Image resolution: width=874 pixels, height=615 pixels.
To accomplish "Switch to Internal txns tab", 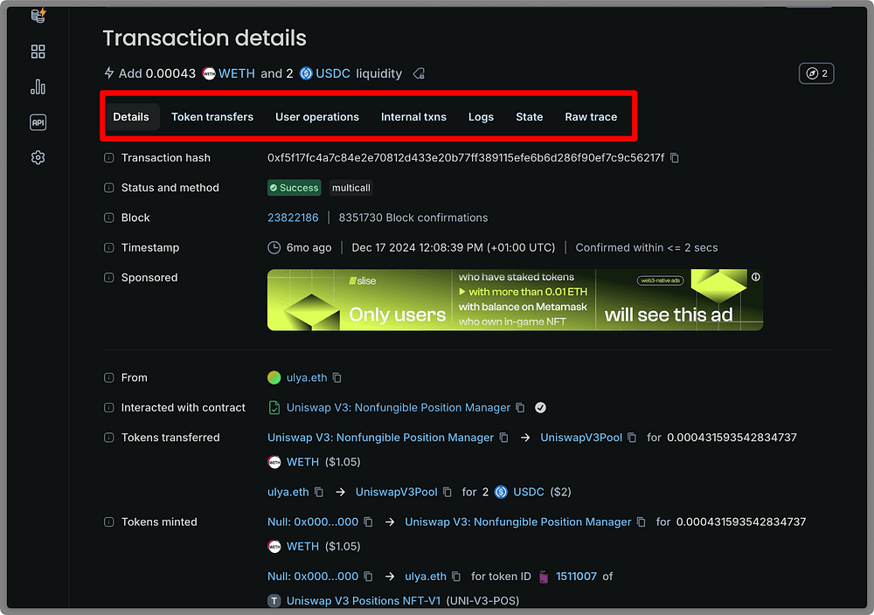I will click(413, 117).
